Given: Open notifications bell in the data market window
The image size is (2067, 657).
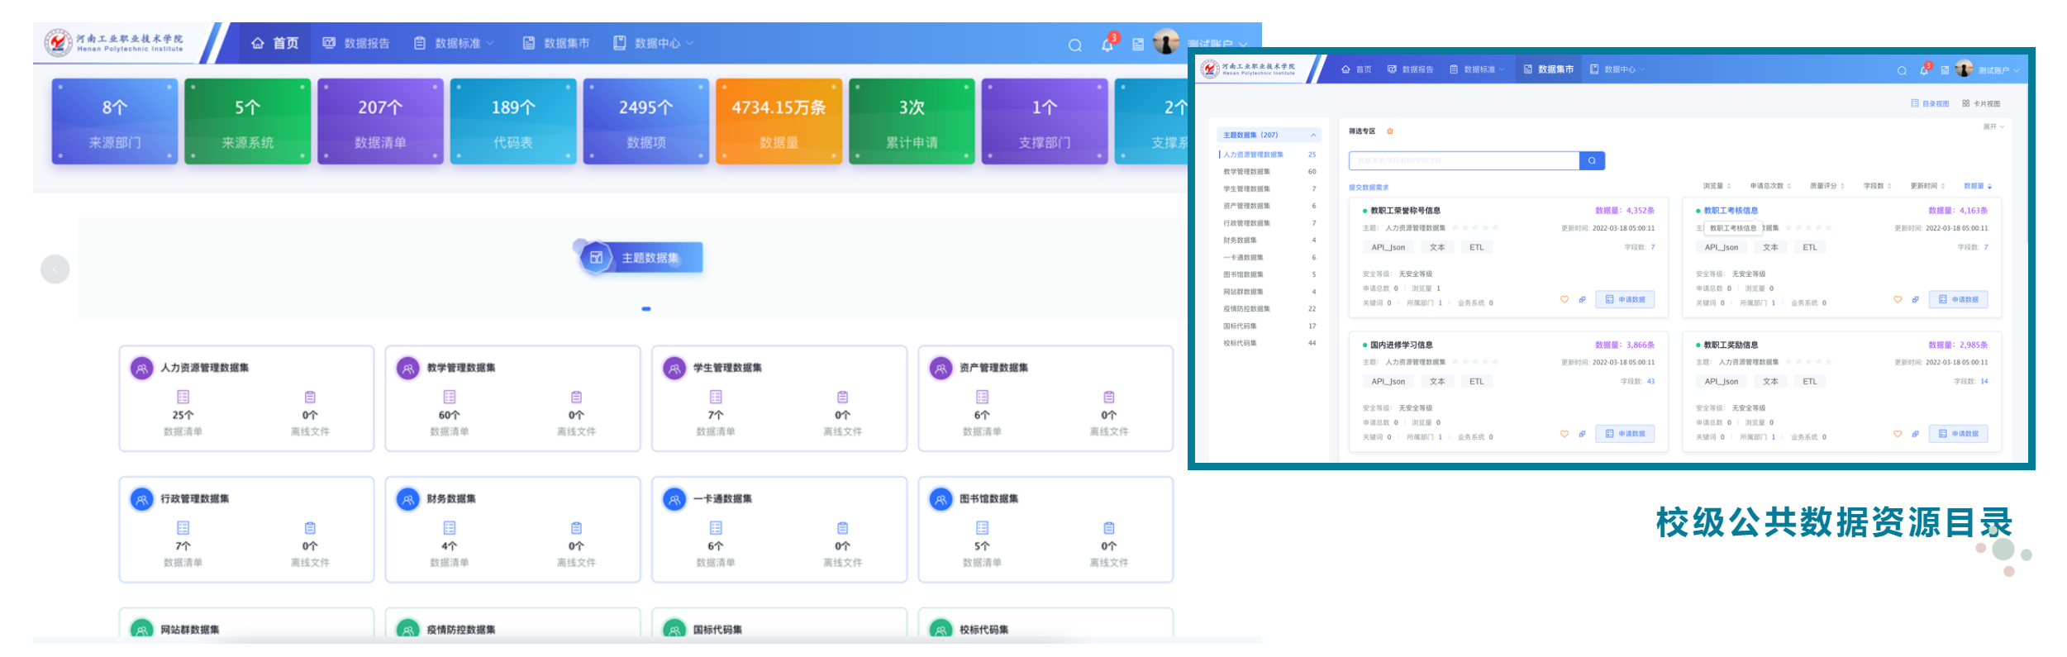Looking at the screenshot, I should coord(1923,70).
